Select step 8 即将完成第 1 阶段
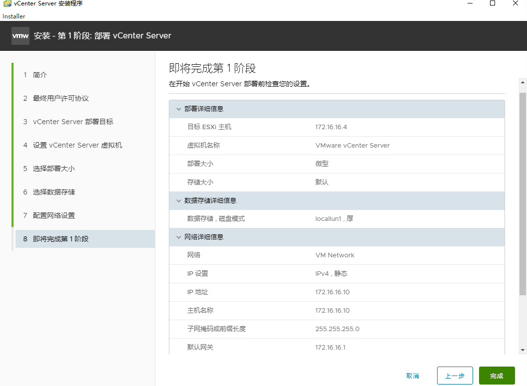 coord(85,239)
